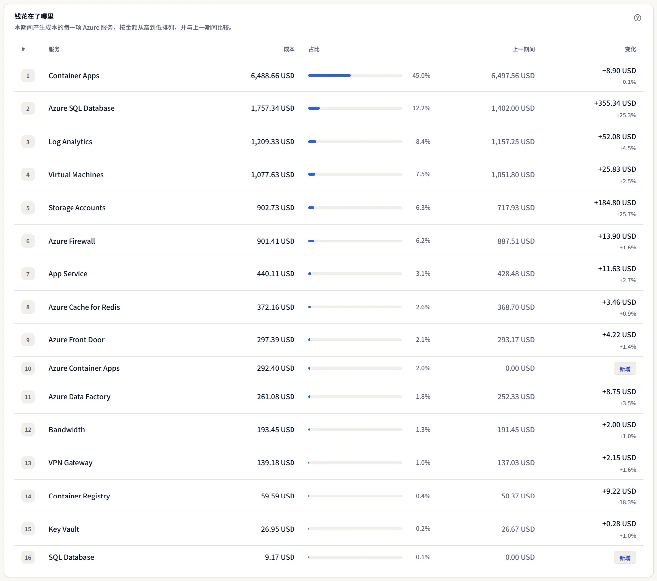Click the −8.90 USD change value
This screenshot has width=657, height=581.
coord(619,71)
